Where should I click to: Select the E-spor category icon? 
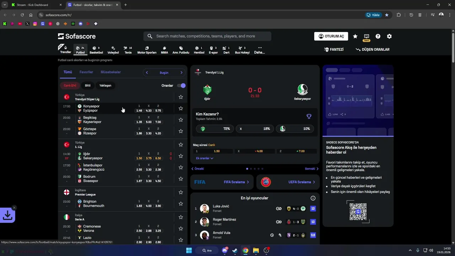(x=213, y=50)
